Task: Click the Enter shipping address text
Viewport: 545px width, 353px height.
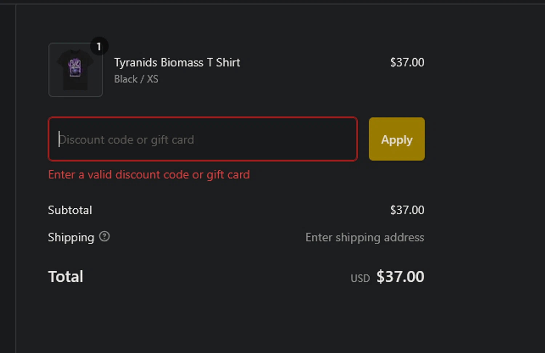Action: pyautogui.click(x=364, y=238)
